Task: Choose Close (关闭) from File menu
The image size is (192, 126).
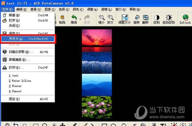Action: [x=28, y=26]
